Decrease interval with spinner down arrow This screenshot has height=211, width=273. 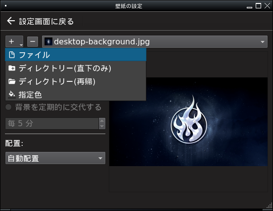102,126
